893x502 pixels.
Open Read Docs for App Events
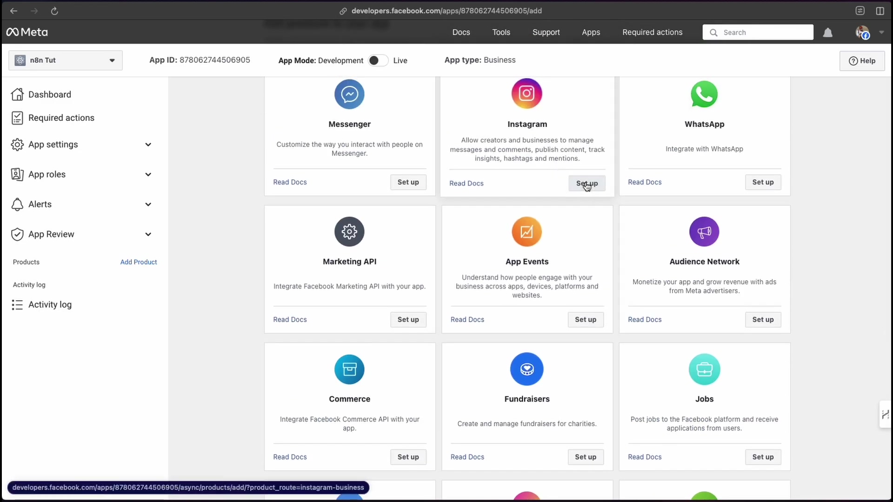pyautogui.click(x=467, y=319)
